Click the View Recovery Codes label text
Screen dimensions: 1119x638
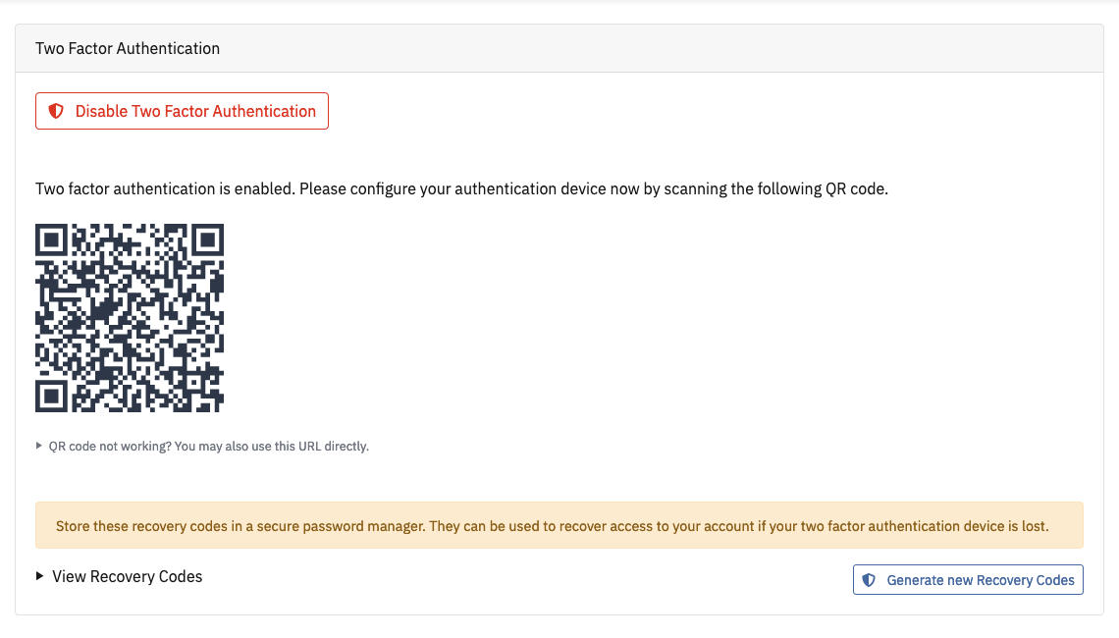127,577
